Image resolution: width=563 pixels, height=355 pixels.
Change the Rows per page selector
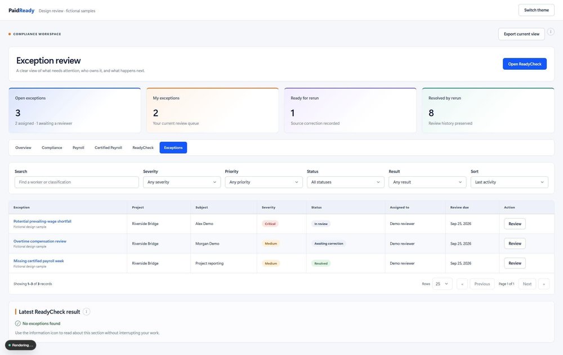[x=442, y=284]
